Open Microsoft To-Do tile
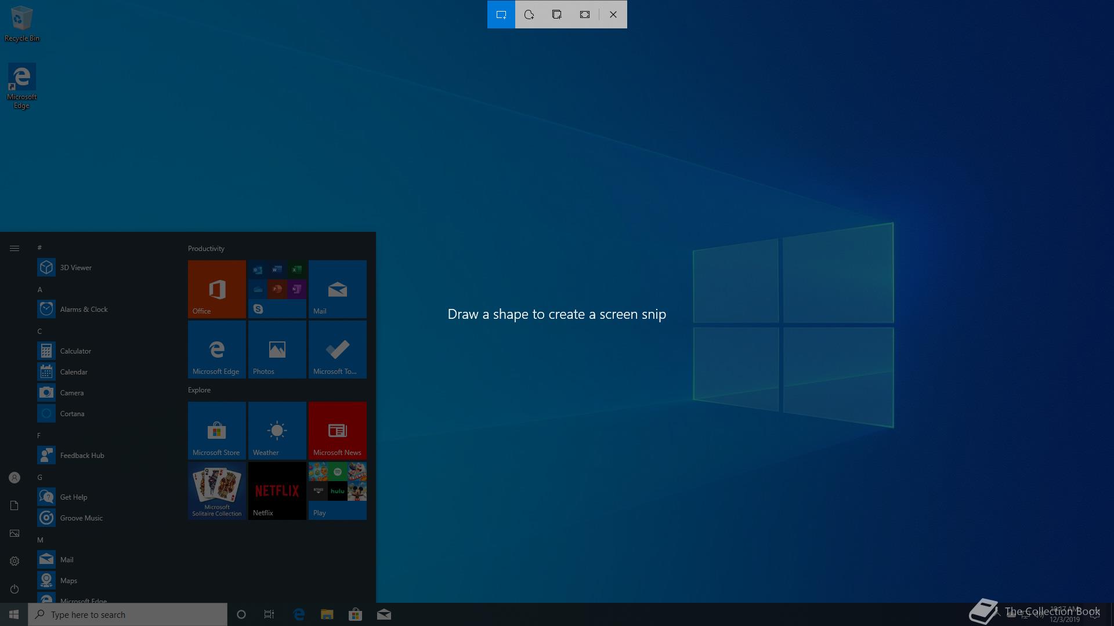1114x626 pixels. (x=338, y=350)
